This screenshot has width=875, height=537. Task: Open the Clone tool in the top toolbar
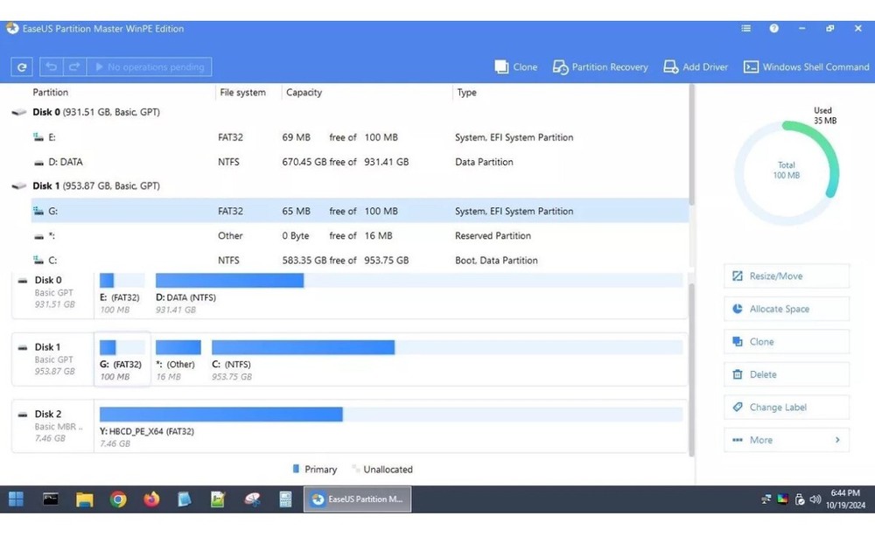(515, 66)
